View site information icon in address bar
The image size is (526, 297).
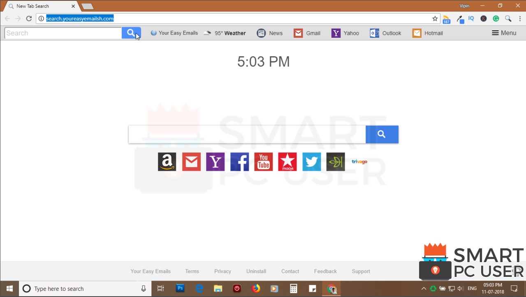click(41, 18)
